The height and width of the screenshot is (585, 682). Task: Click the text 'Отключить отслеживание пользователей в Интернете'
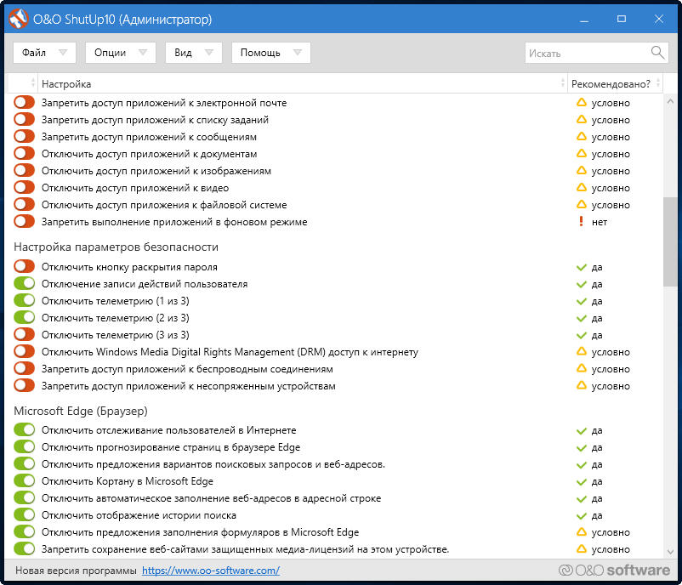(168, 430)
